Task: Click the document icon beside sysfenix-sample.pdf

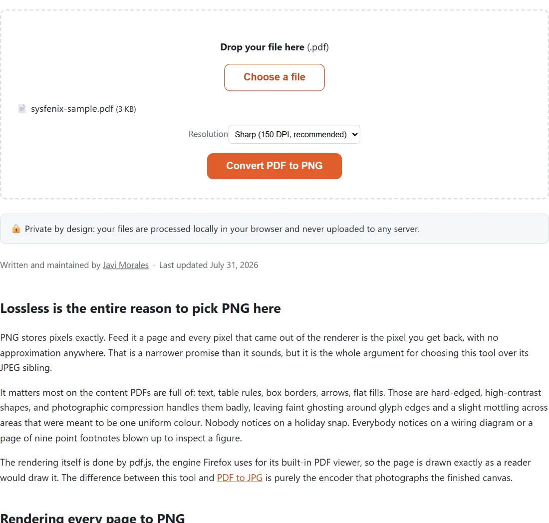Action: (21, 108)
